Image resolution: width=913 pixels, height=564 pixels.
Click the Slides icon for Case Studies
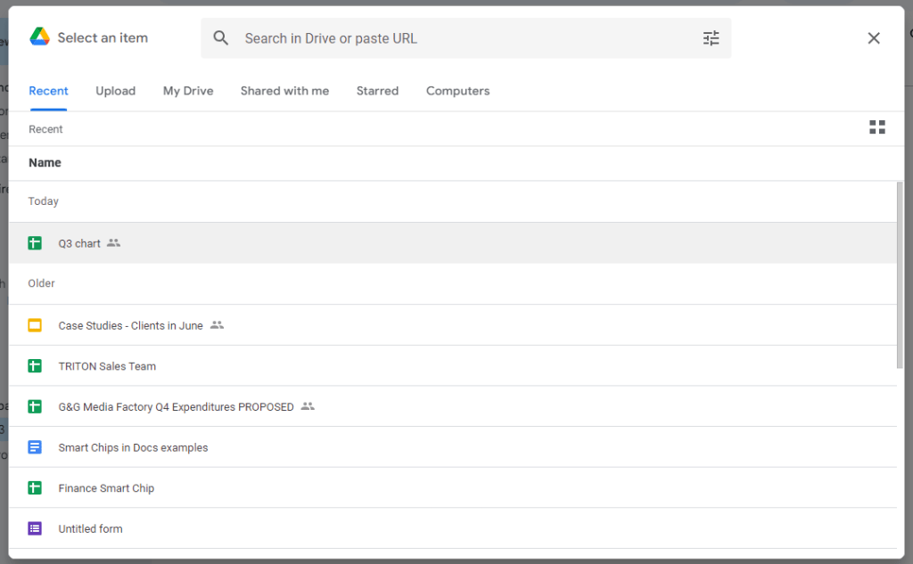[35, 325]
